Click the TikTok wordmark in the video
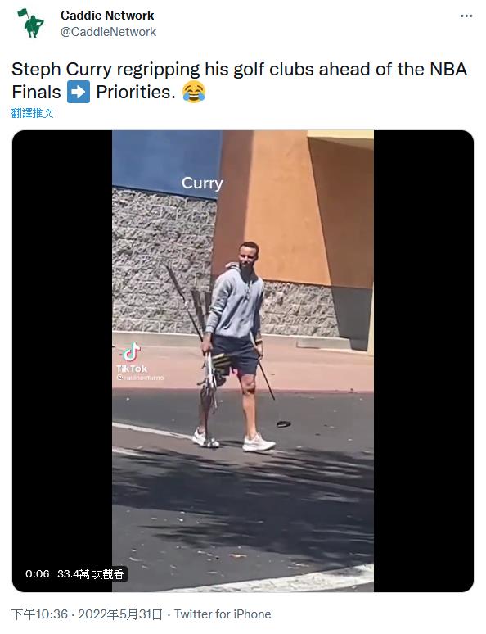Image resolution: width=486 pixels, height=634 pixels. coord(132,369)
